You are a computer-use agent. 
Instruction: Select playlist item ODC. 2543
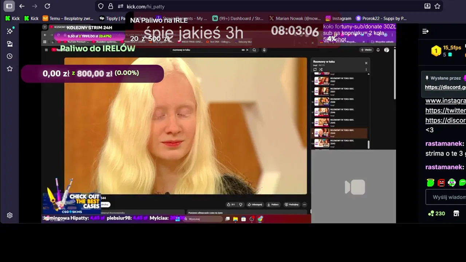[x=340, y=143]
